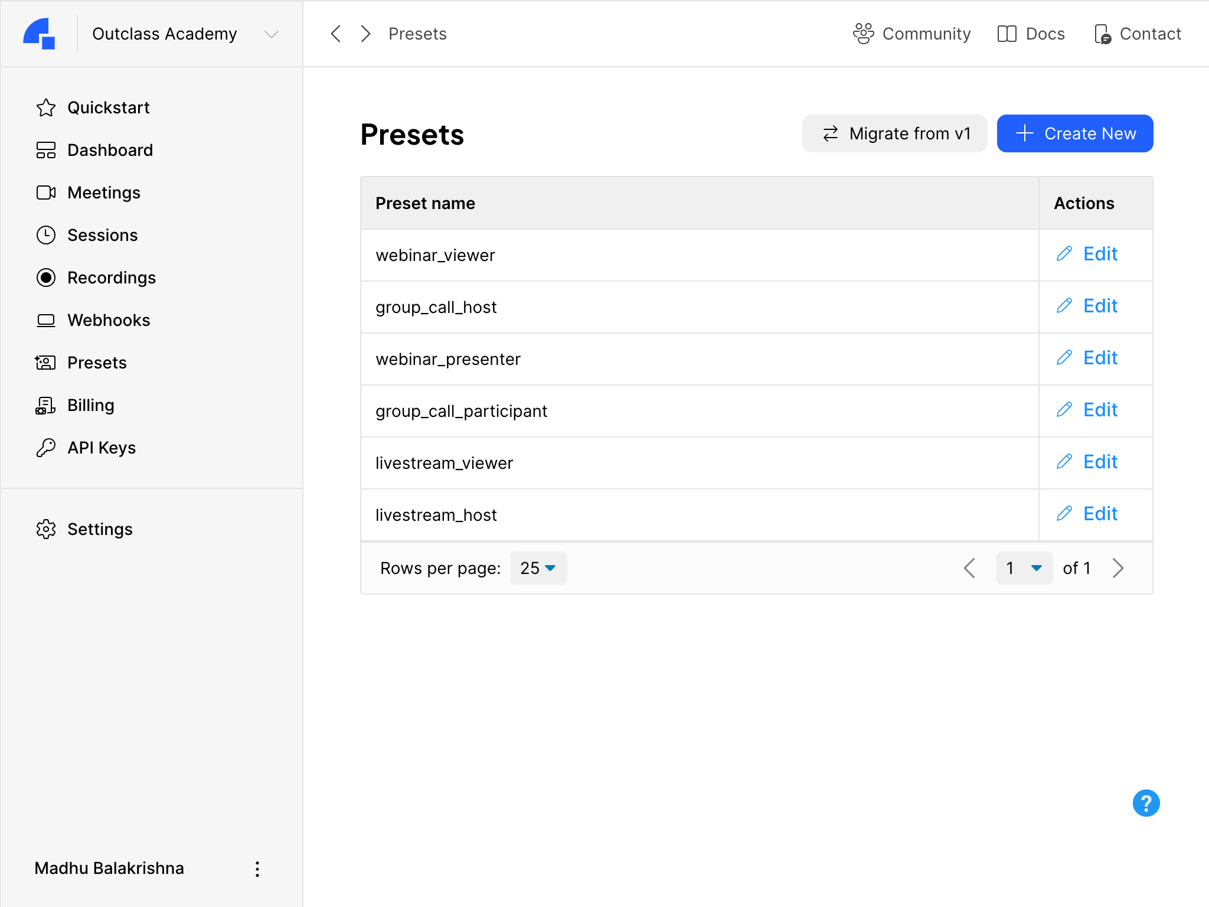The image size is (1209, 907).
Task: Expand Outclass Academy organization dropdown
Action: 271,34
